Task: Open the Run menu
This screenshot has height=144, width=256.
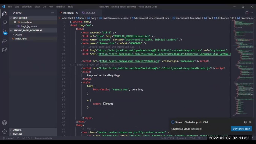Action: [51, 7]
